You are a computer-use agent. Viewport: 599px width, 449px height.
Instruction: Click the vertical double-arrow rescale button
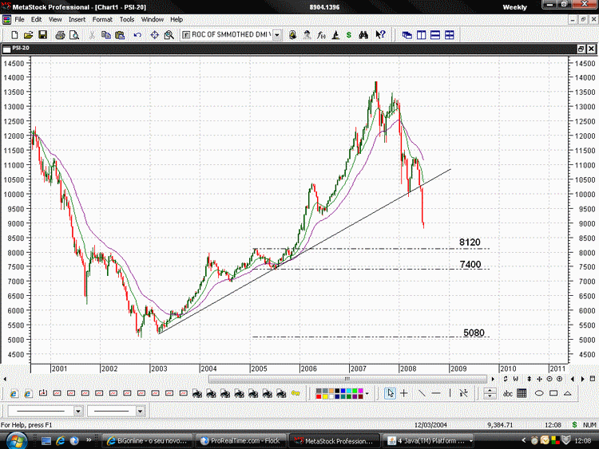click(x=529, y=379)
